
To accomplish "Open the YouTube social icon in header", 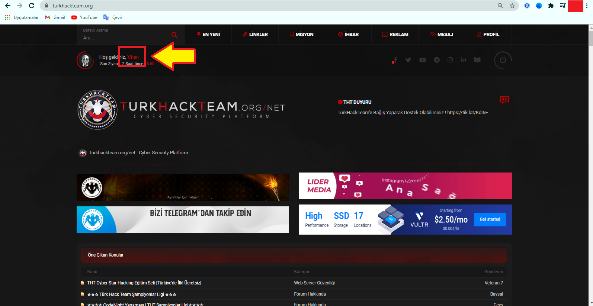I will 423,60.
